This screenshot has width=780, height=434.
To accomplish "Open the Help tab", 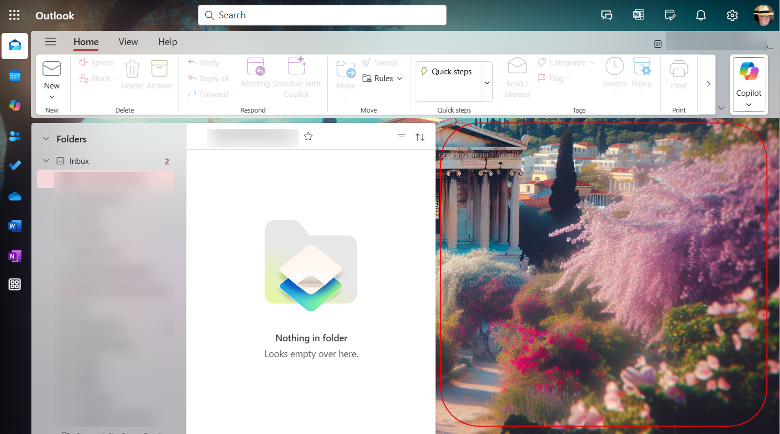I will point(168,41).
